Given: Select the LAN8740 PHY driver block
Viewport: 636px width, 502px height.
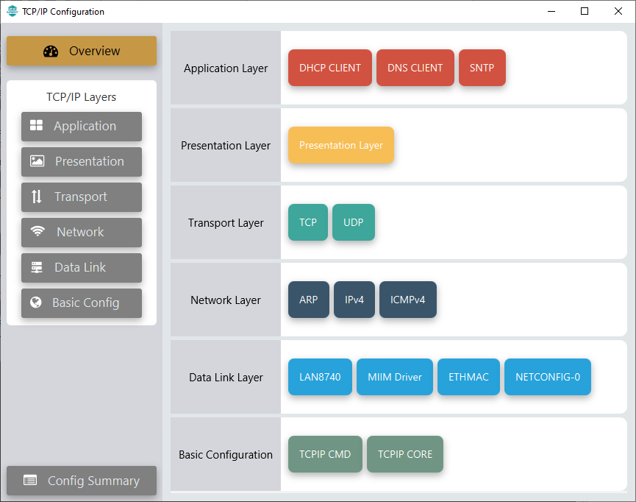Looking at the screenshot, I should (320, 377).
